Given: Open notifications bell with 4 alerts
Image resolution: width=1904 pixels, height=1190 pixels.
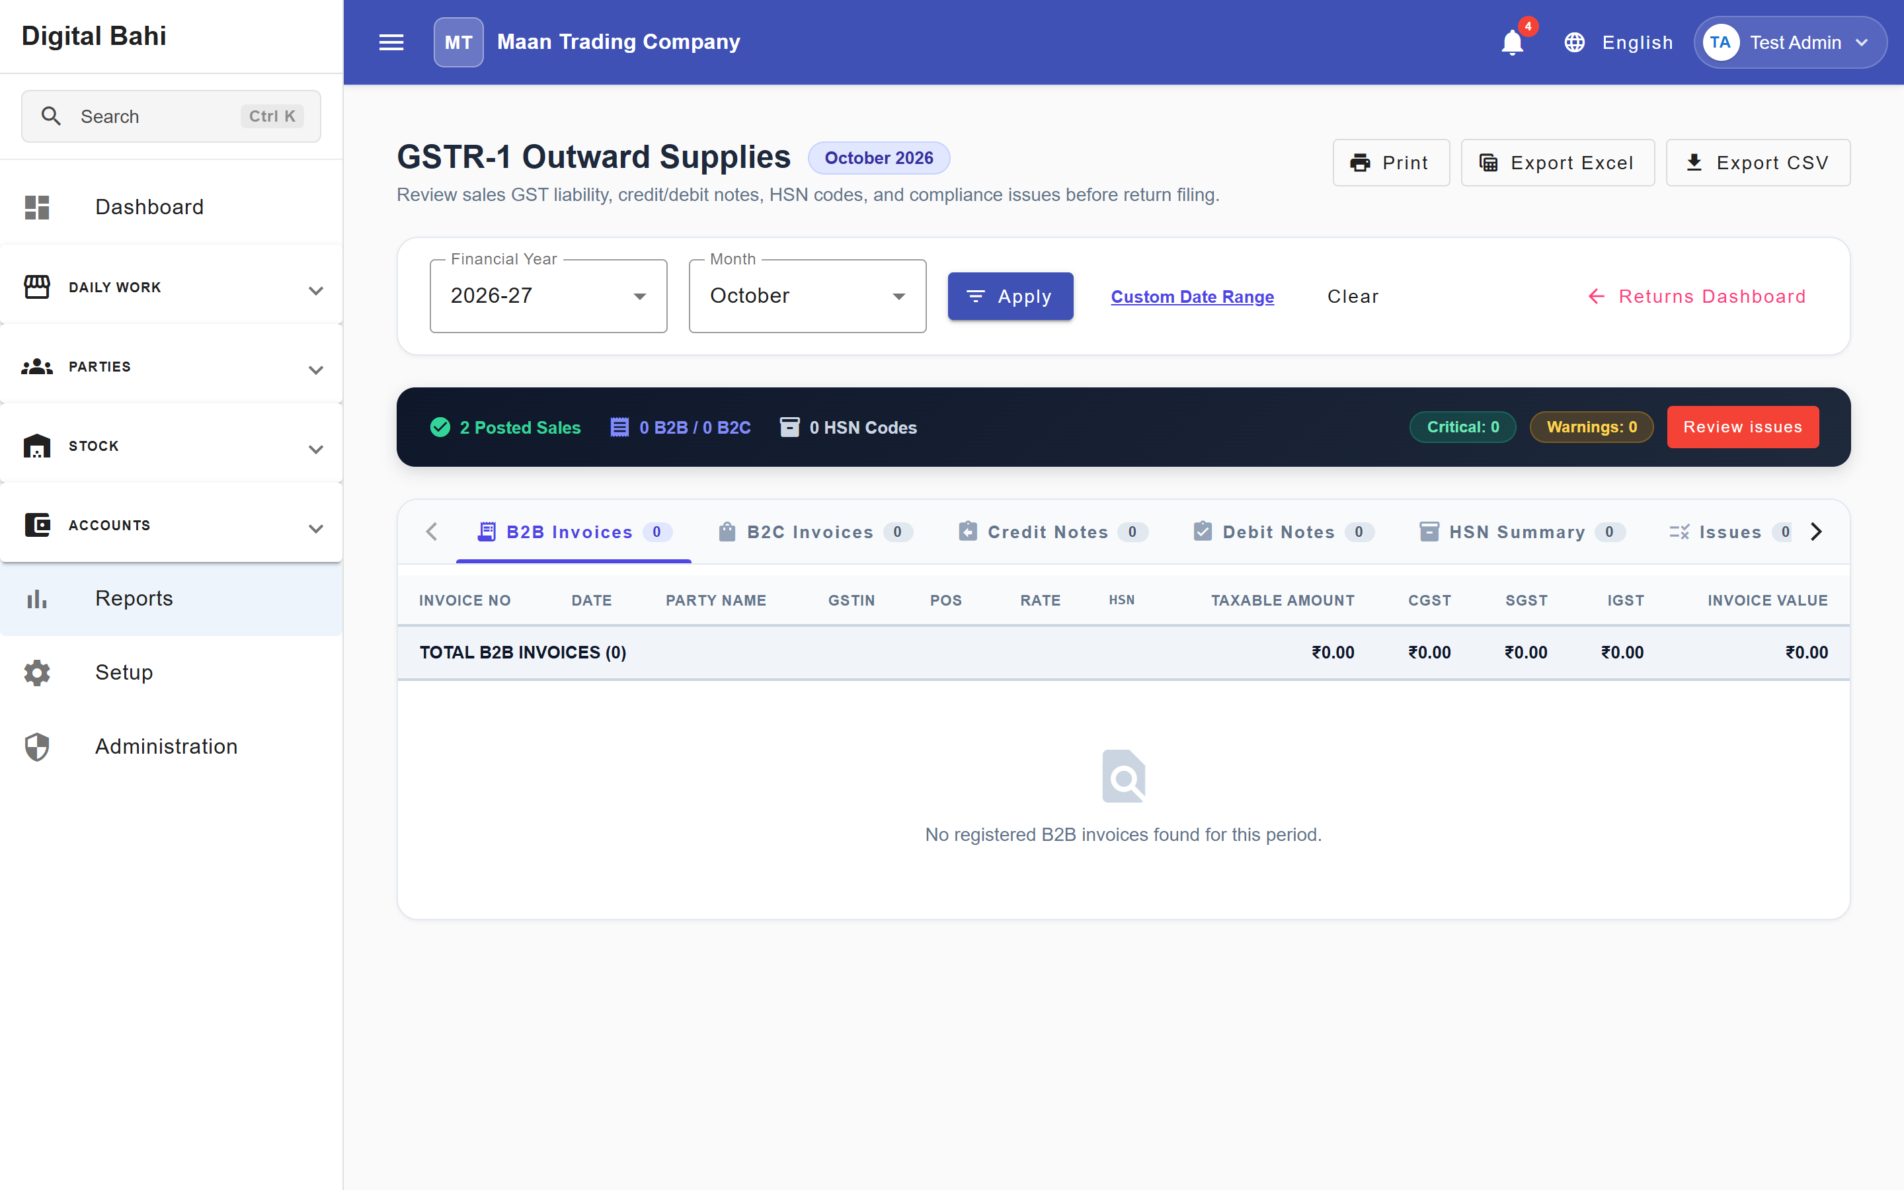Looking at the screenshot, I should (1512, 42).
